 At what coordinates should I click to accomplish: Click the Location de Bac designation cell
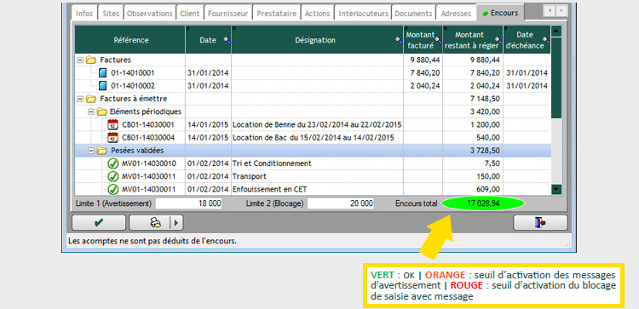(x=317, y=138)
